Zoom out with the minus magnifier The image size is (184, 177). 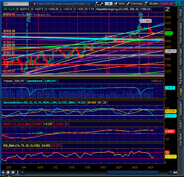tap(13, 172)
